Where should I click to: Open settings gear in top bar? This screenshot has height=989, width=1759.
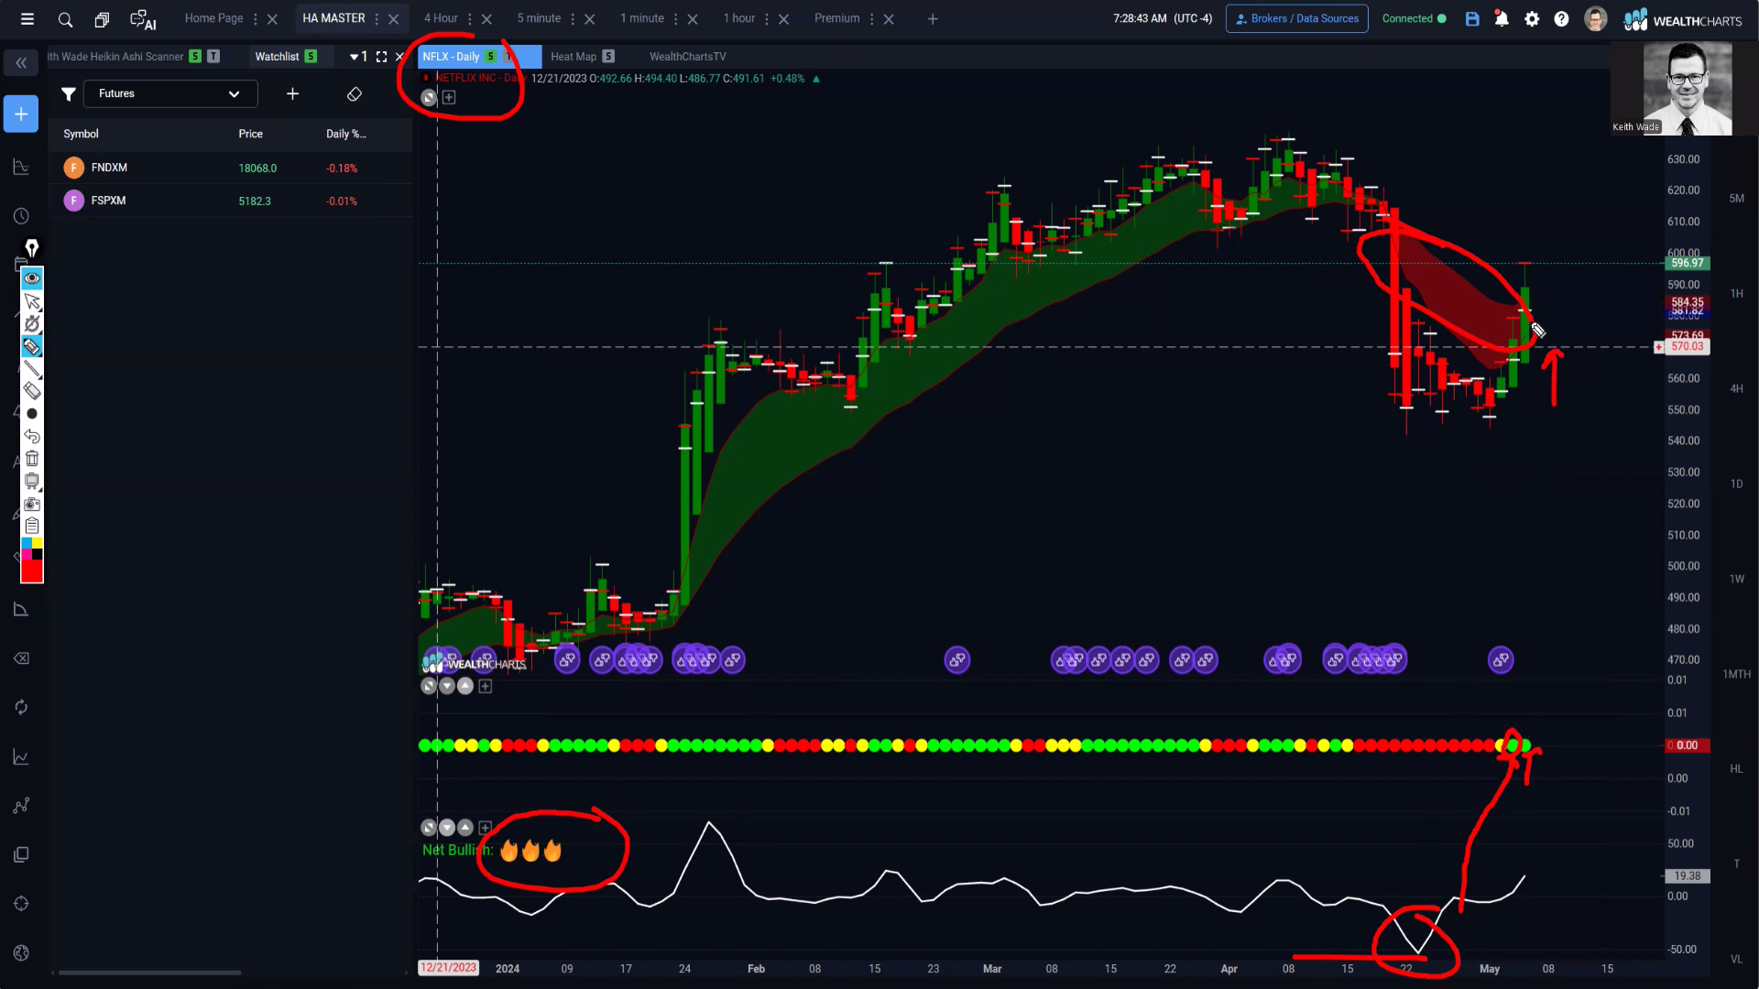[1532, 18]
